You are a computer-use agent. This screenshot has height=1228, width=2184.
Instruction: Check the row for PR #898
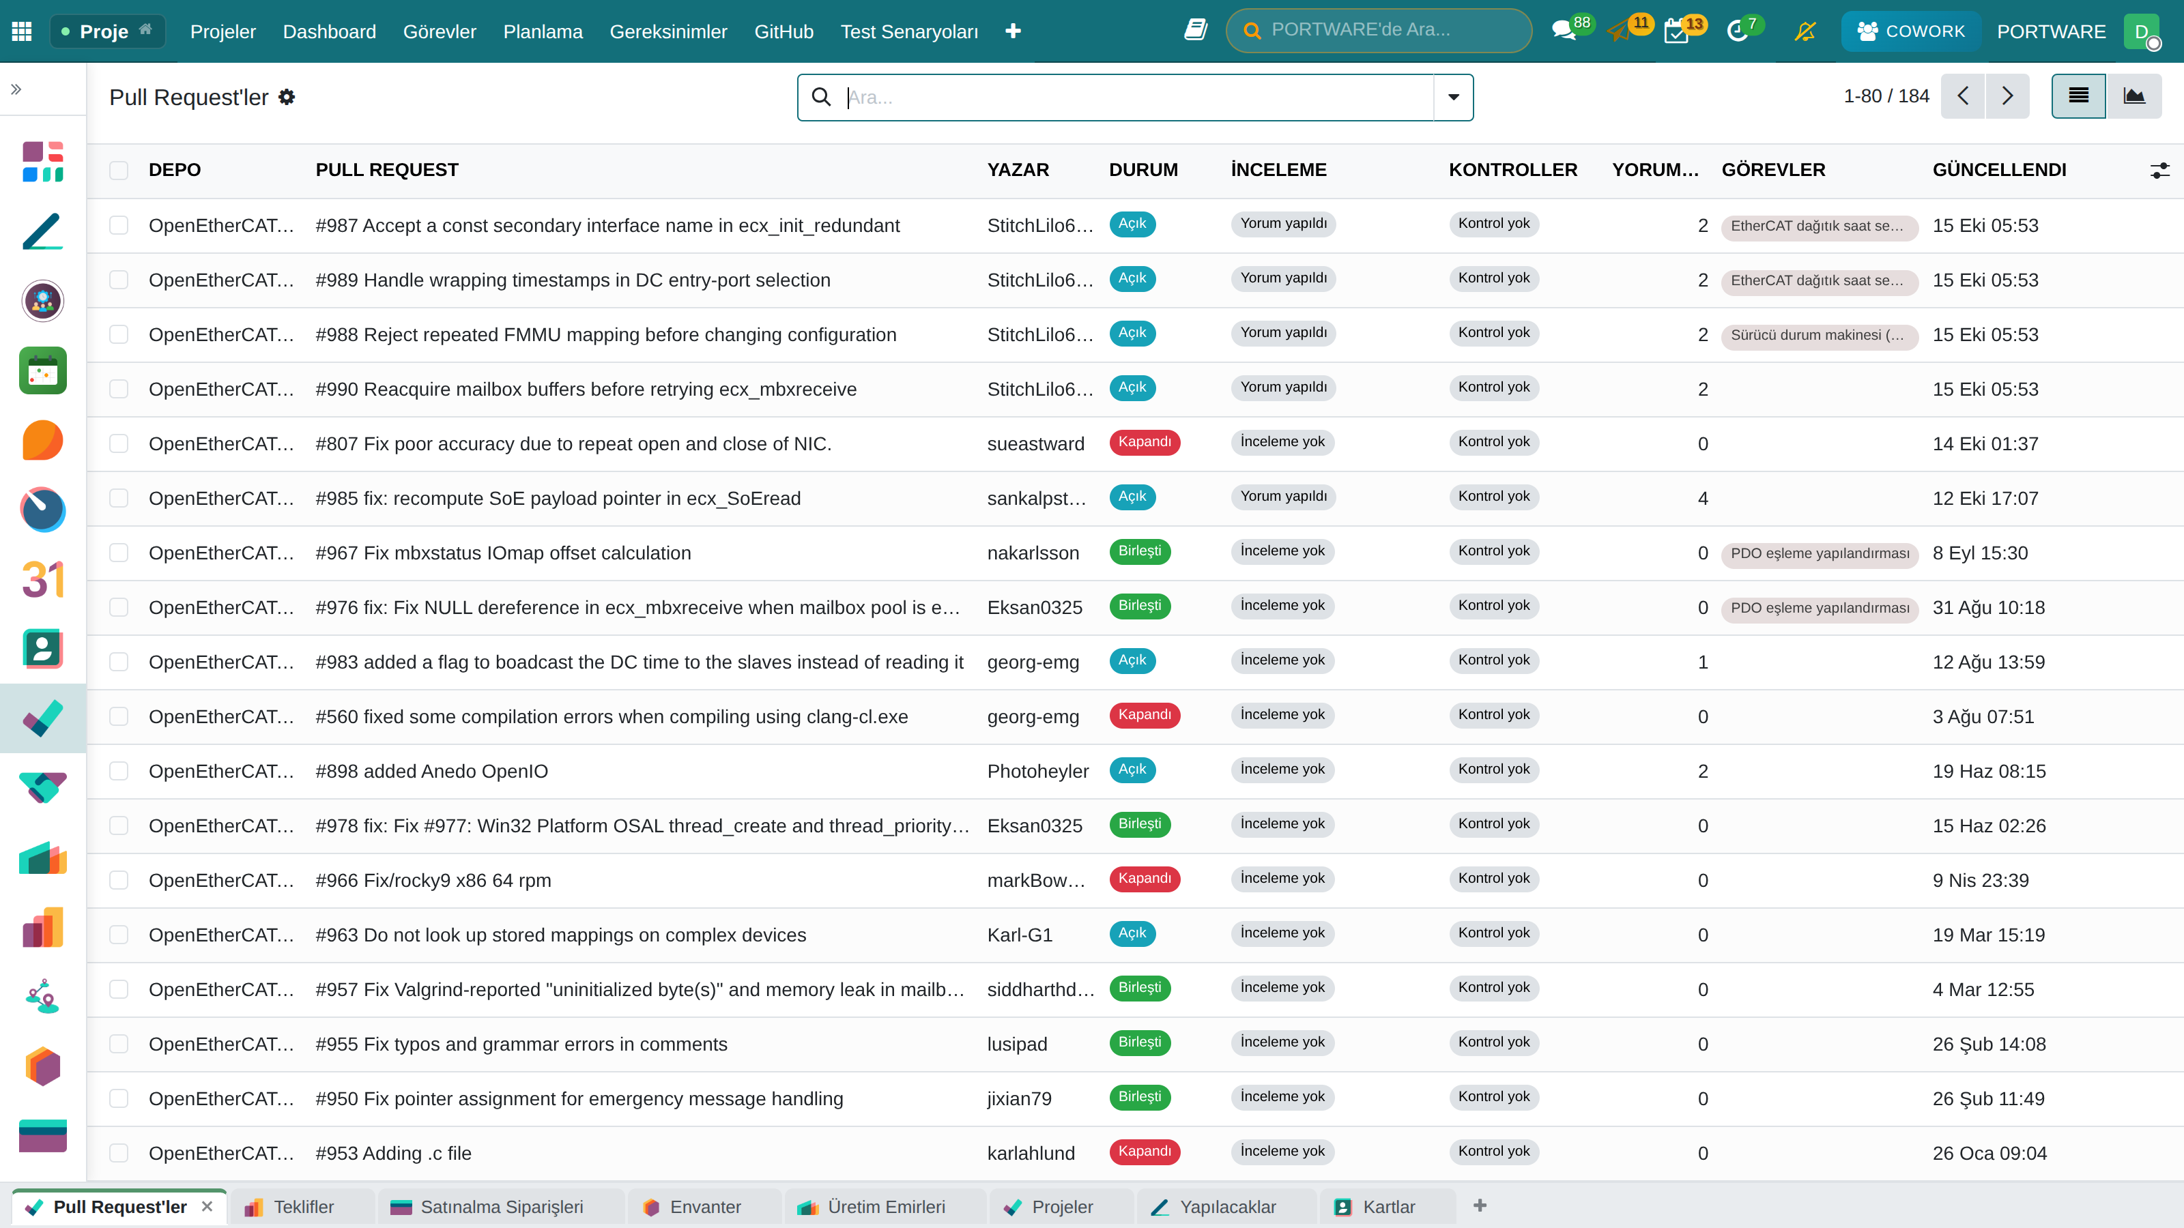(x=119, y=770)
